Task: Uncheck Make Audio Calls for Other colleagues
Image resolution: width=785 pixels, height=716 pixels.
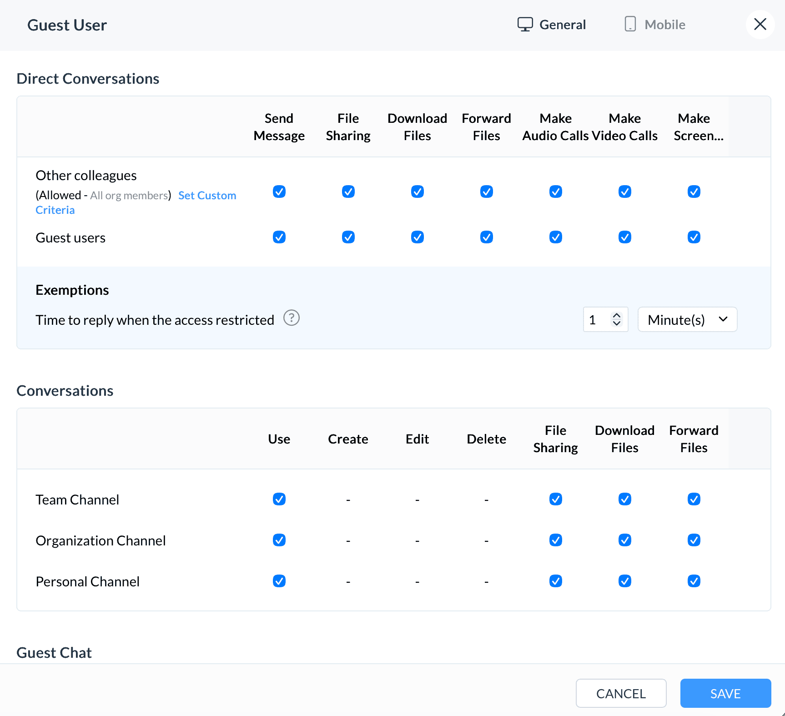Action: click(x=556, y=192)
